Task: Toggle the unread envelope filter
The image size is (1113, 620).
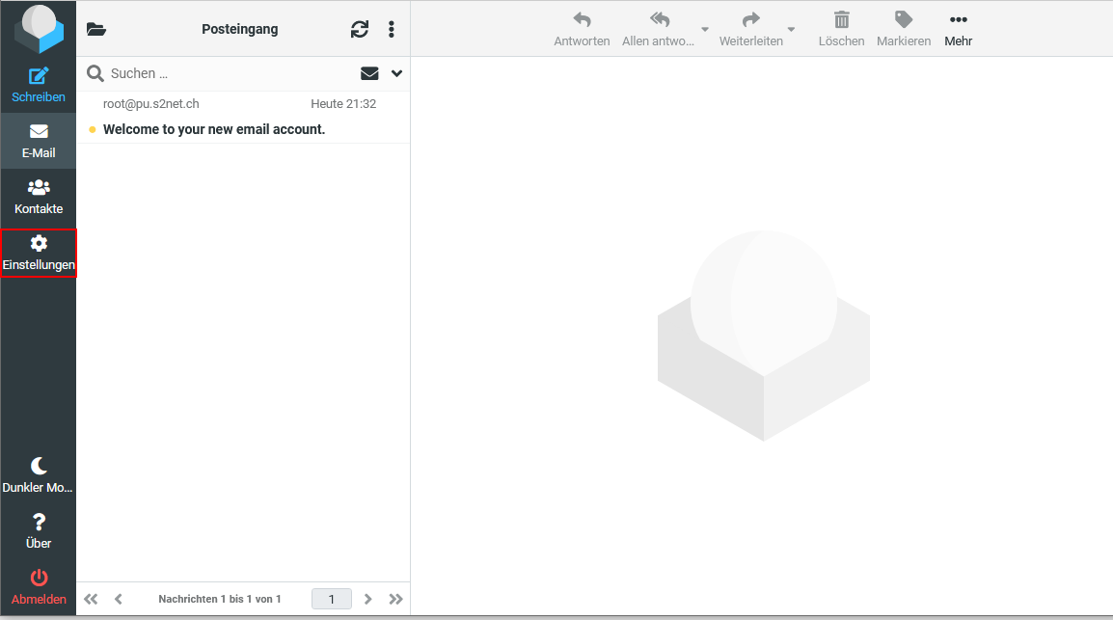Action: coord(369,73)
